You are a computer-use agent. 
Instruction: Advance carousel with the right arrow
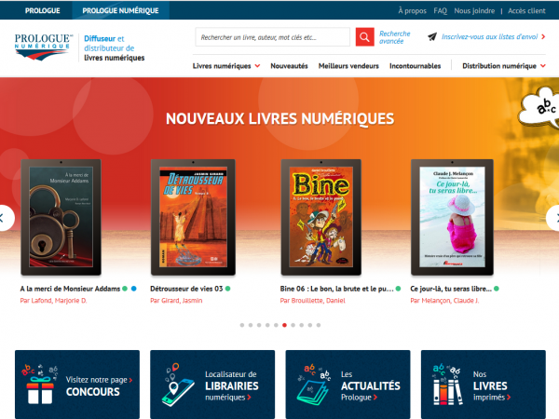click(x=553, y=218)
